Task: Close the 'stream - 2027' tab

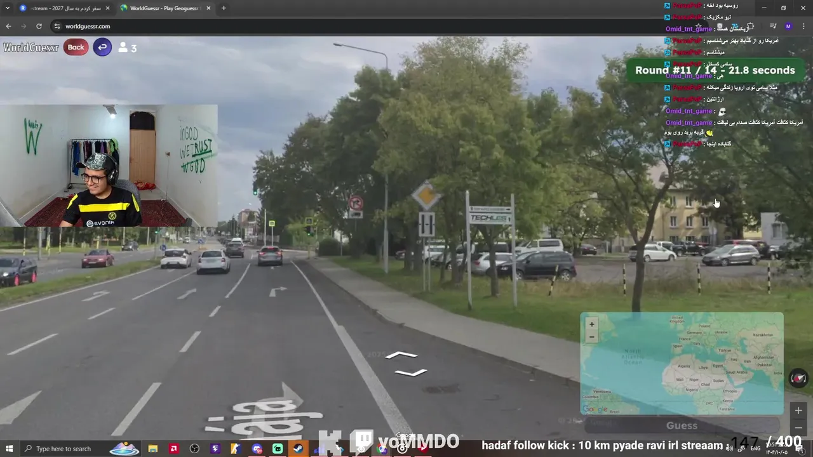Action: [x=107, y=8]
